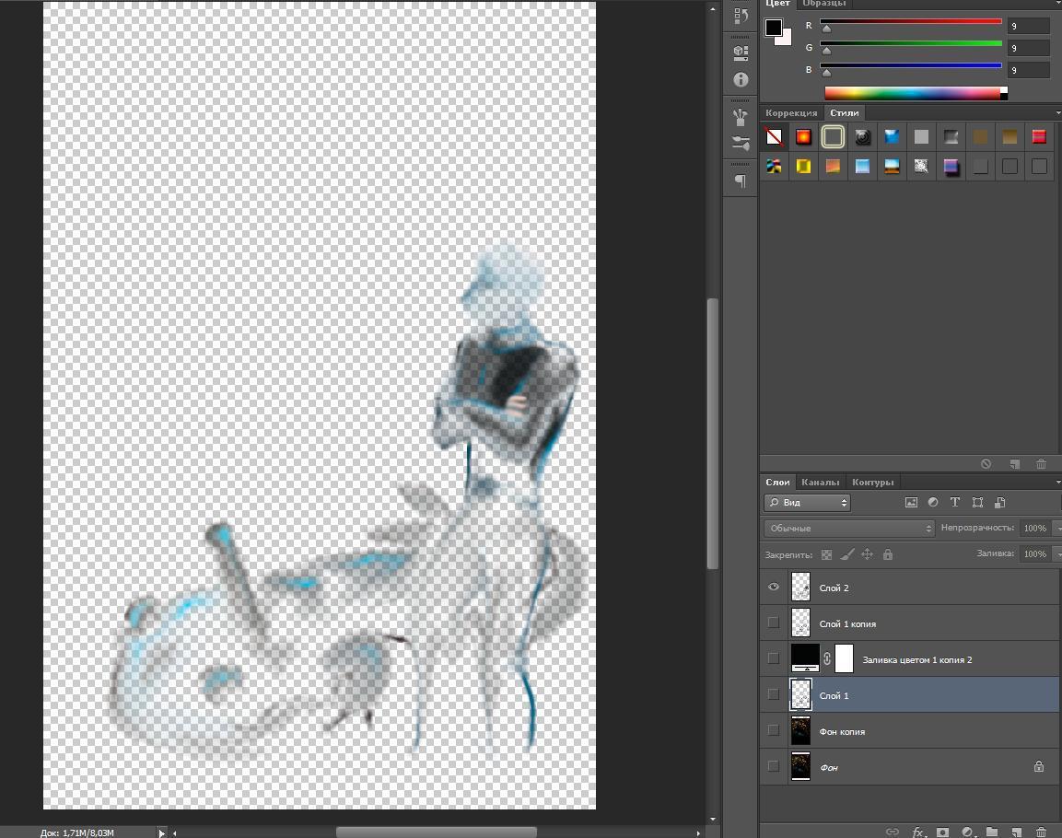Click the foreground color swatch
Image resolution: width=1062 pixels, height=838 pixels.
[774, 28]
